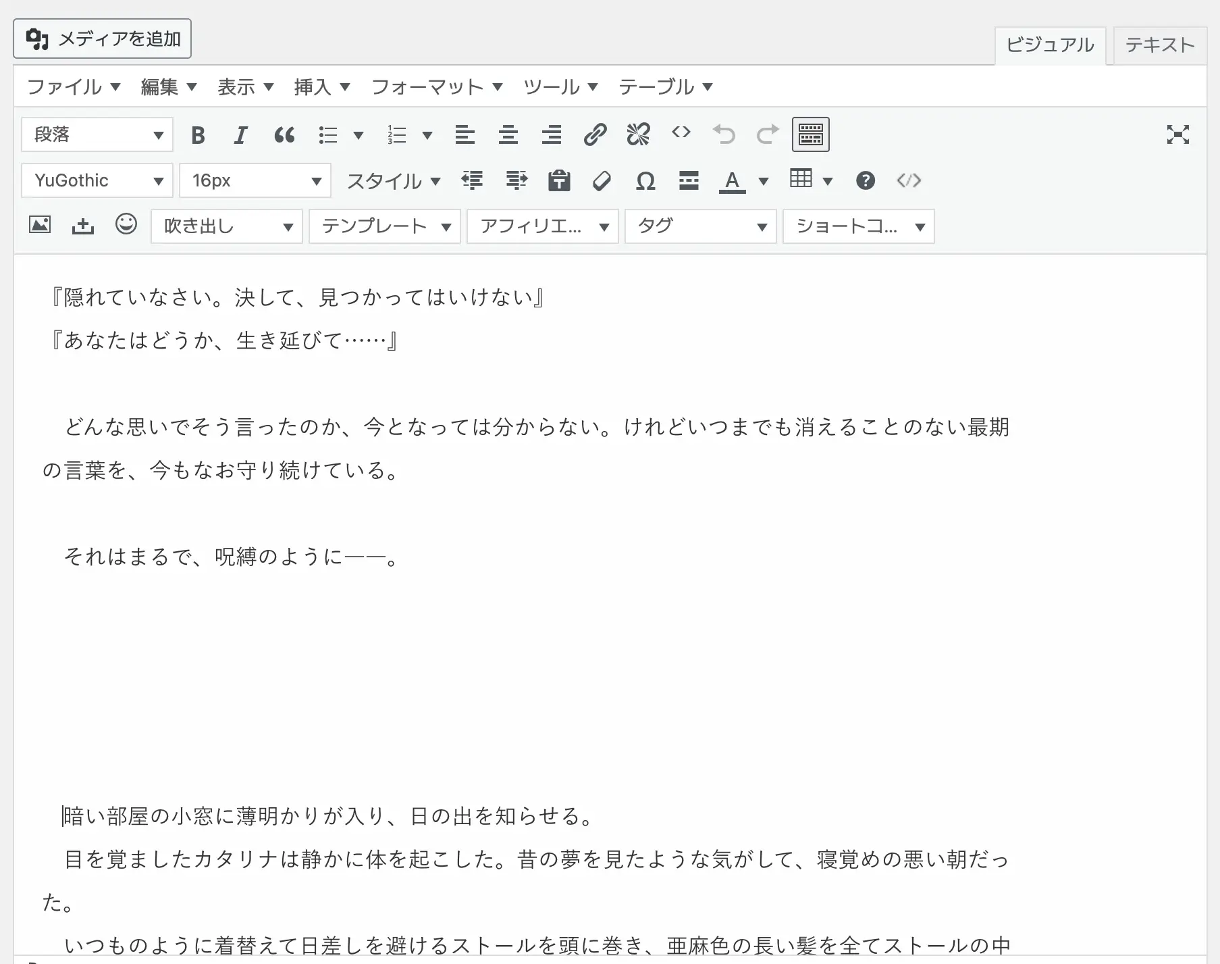Expand numbered list style arrow
The width and height of the screenshot is (1220, 964).
click(x=427, y=136)
